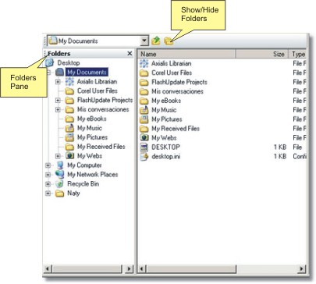Click My Music icon in file list
This screenshot has height=284, width=316.
click(x=144, y=110)
